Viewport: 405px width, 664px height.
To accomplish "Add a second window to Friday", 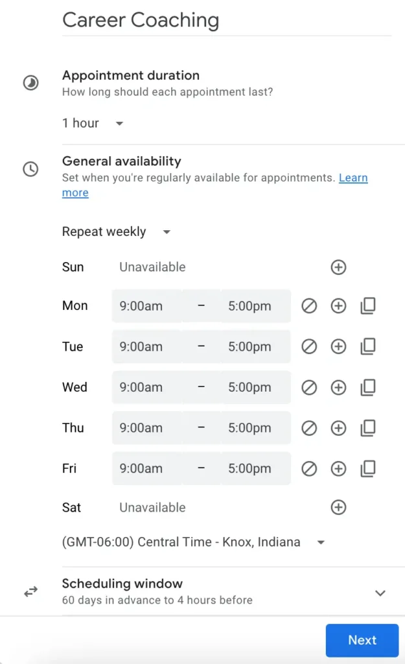I will (338, 469).
